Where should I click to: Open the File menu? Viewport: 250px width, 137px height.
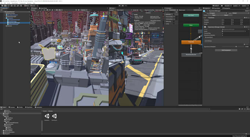tap(1, 3)
